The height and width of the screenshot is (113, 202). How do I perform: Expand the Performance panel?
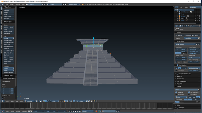[180, 79]
